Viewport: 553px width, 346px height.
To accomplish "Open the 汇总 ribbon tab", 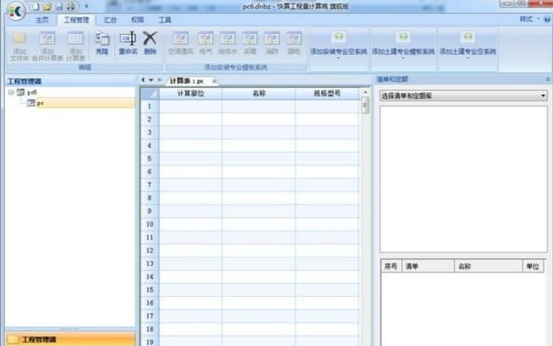I will tap(110, 20).
